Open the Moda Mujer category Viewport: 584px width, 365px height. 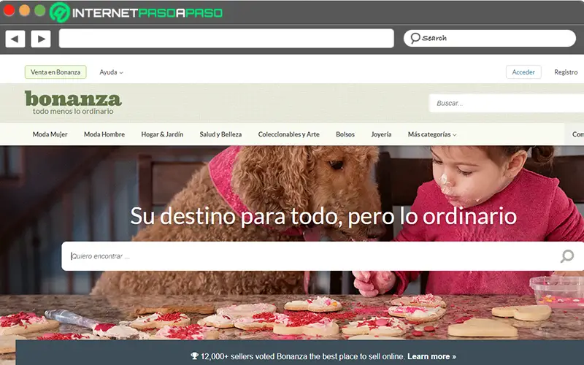pyautogui.click(x=50, y=134)
